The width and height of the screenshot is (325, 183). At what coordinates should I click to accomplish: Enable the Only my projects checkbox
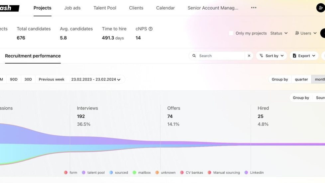[231, 33]
